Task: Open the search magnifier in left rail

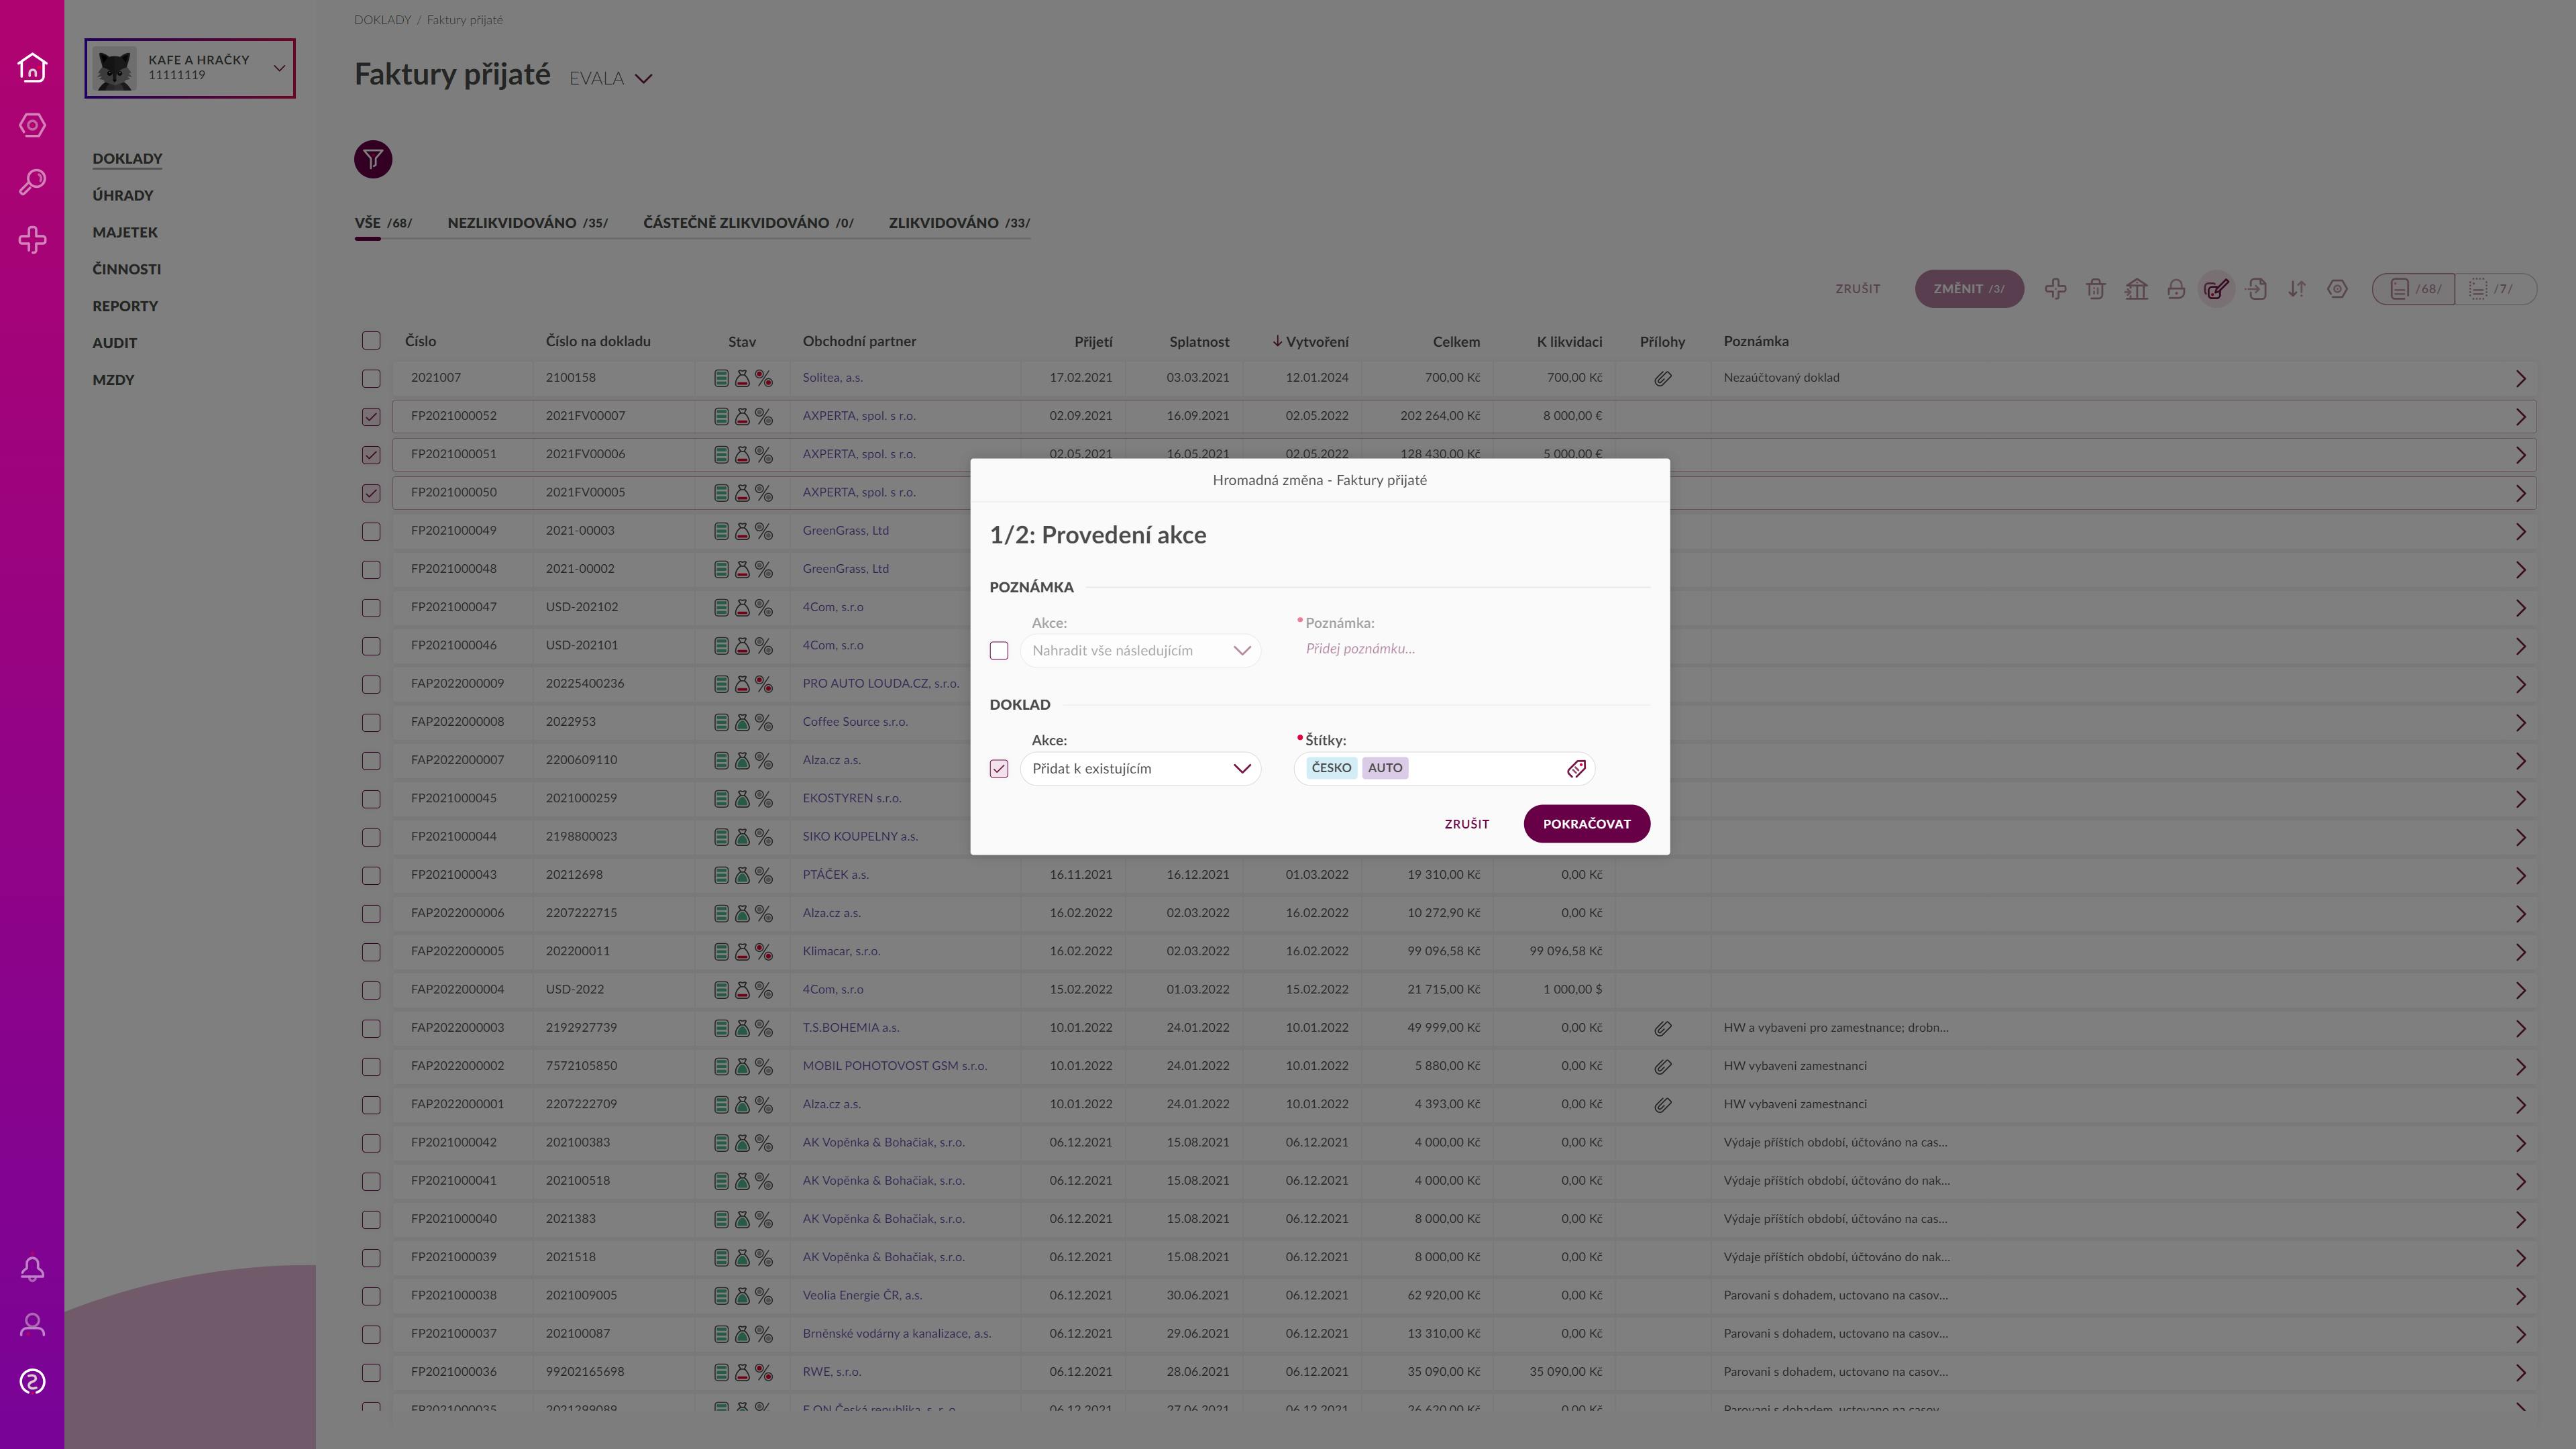Action: tap(32, 182)
